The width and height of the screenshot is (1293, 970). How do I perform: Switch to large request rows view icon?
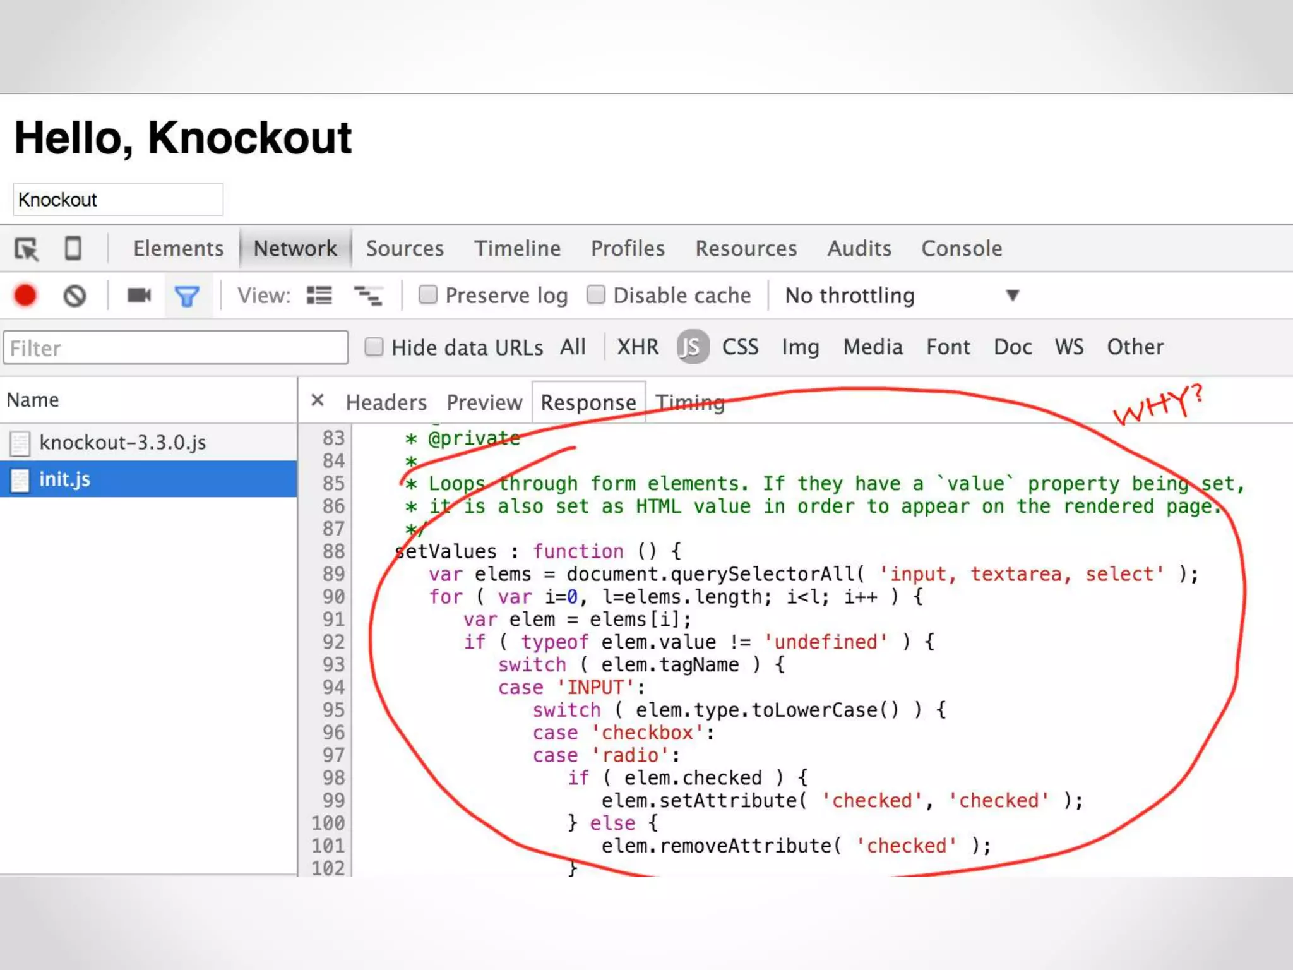pyautogui.click(x=319, y=295)
